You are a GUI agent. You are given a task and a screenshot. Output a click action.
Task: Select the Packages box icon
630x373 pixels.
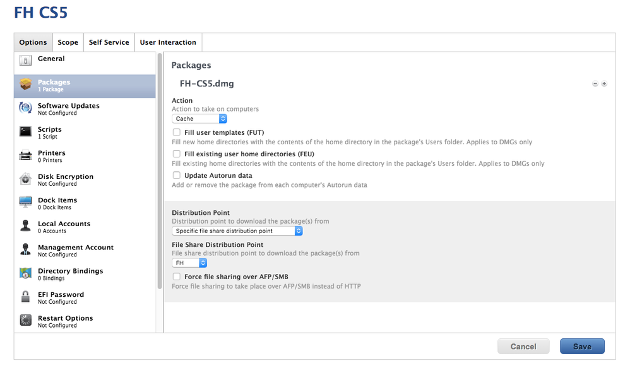click(x=25, y=84)
